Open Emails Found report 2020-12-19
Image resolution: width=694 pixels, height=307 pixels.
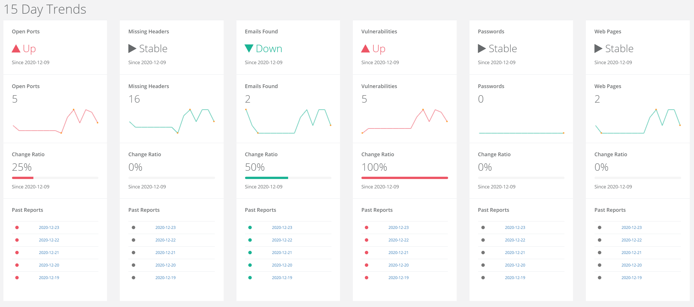click(282, 278)
